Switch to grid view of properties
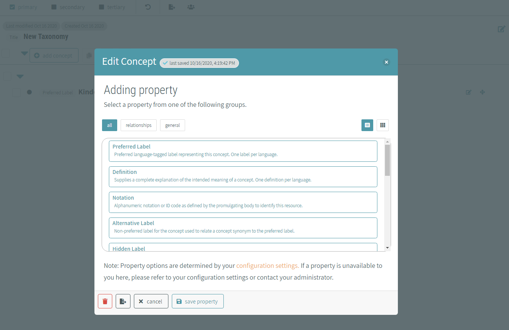The image size is (509, 330). click(383, 125)
